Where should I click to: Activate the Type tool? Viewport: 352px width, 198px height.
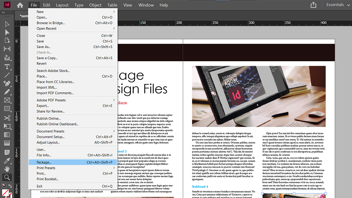7,66
